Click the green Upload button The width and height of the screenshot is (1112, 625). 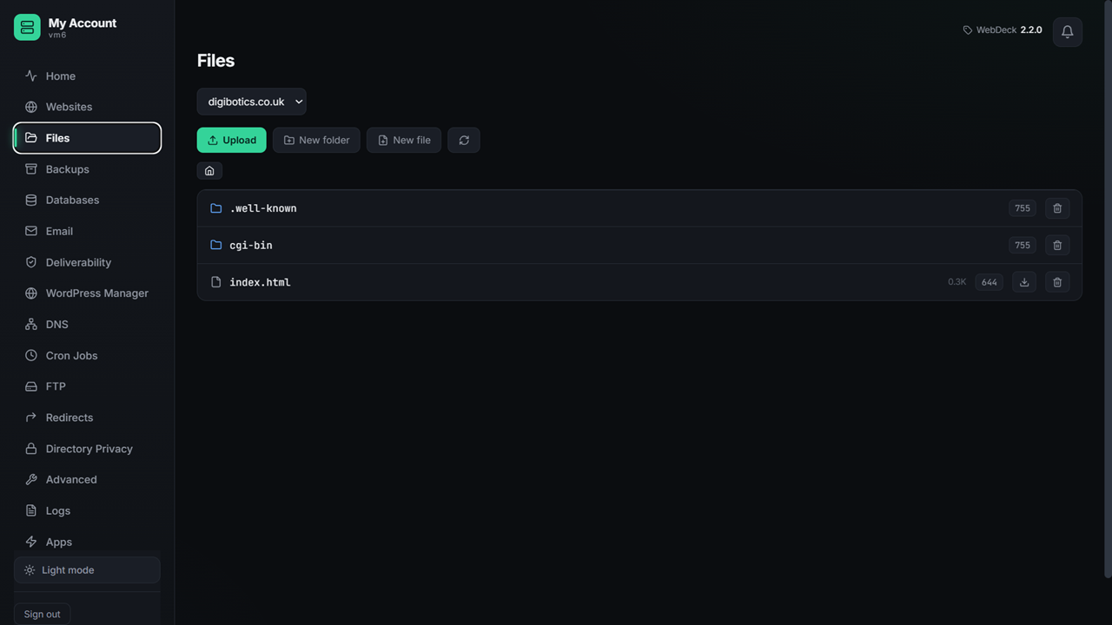coord(232,140)
